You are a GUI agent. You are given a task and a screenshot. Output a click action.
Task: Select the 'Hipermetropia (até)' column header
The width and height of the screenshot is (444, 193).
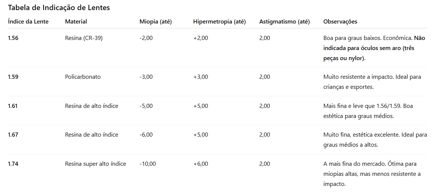coord(219,22)
